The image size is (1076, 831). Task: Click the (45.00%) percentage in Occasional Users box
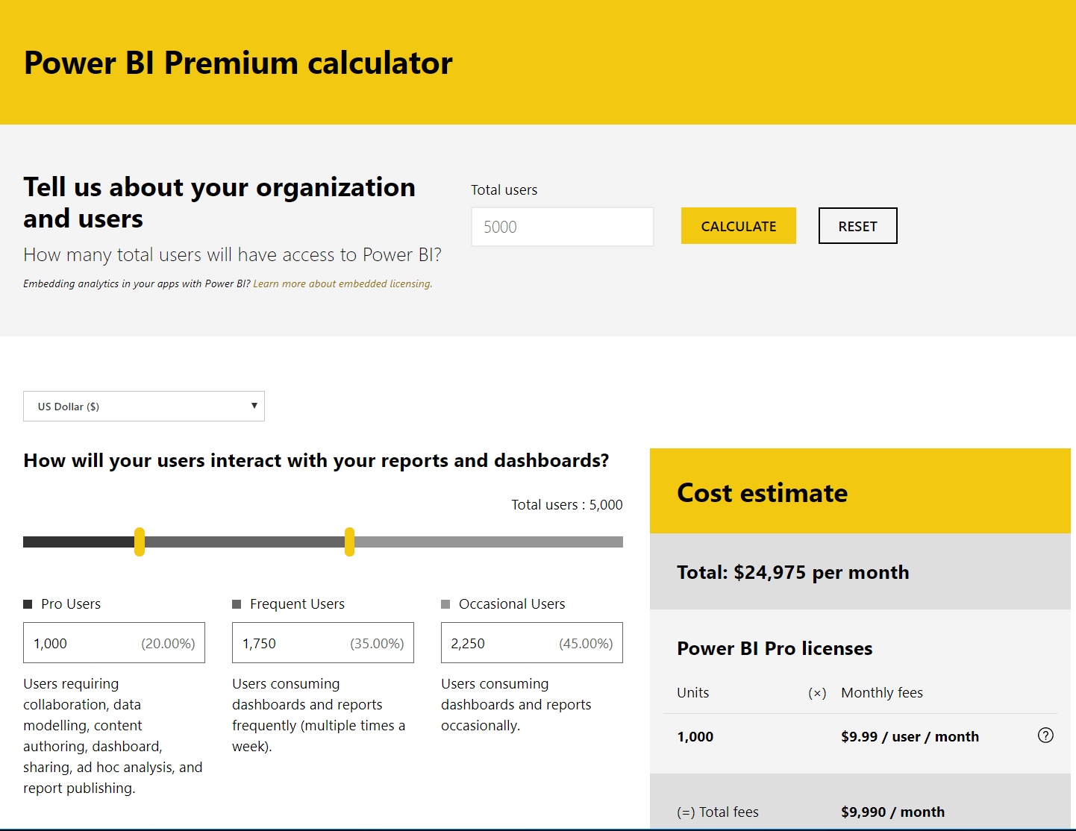[x=586, y=643]
